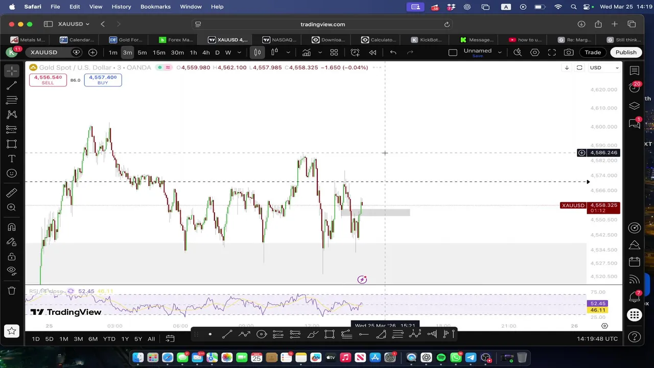Expand the chart style dropdown arrow
This screenshot has height=368, width=654.
coord(288,52)
